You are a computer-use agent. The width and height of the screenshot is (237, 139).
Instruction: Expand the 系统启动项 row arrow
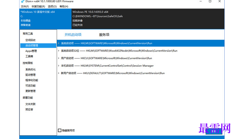pos(59,43)
